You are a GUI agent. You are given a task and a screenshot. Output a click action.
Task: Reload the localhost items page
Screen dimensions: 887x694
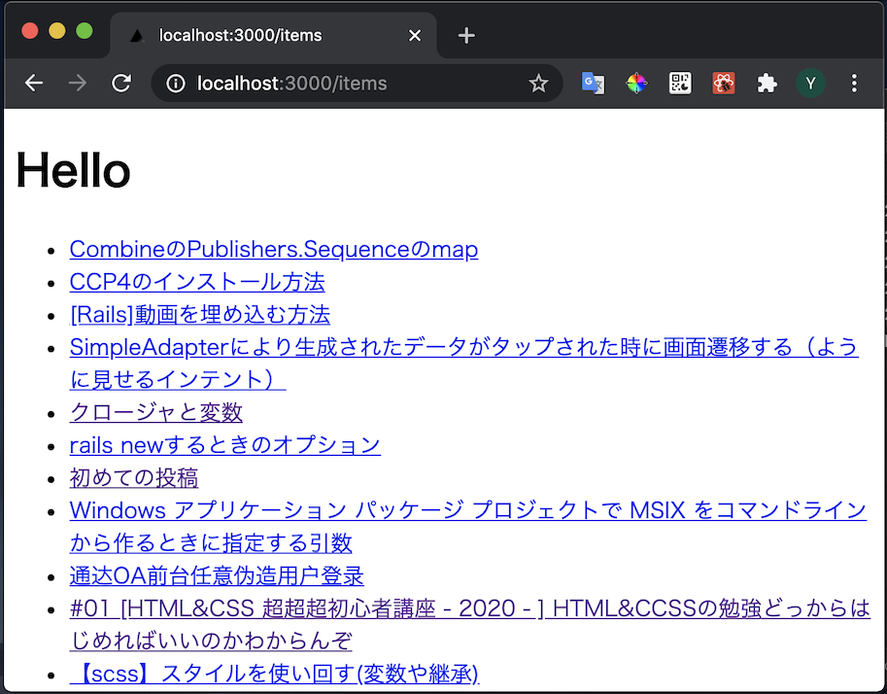coord(121,84)
